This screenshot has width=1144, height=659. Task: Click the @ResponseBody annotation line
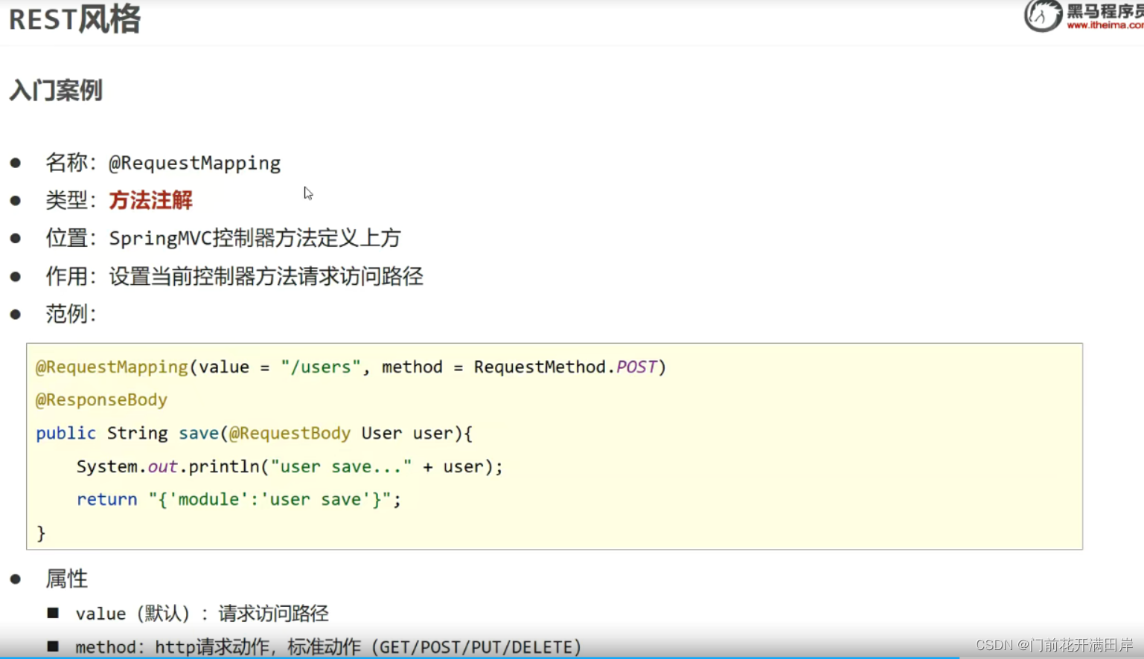(101, 400)
